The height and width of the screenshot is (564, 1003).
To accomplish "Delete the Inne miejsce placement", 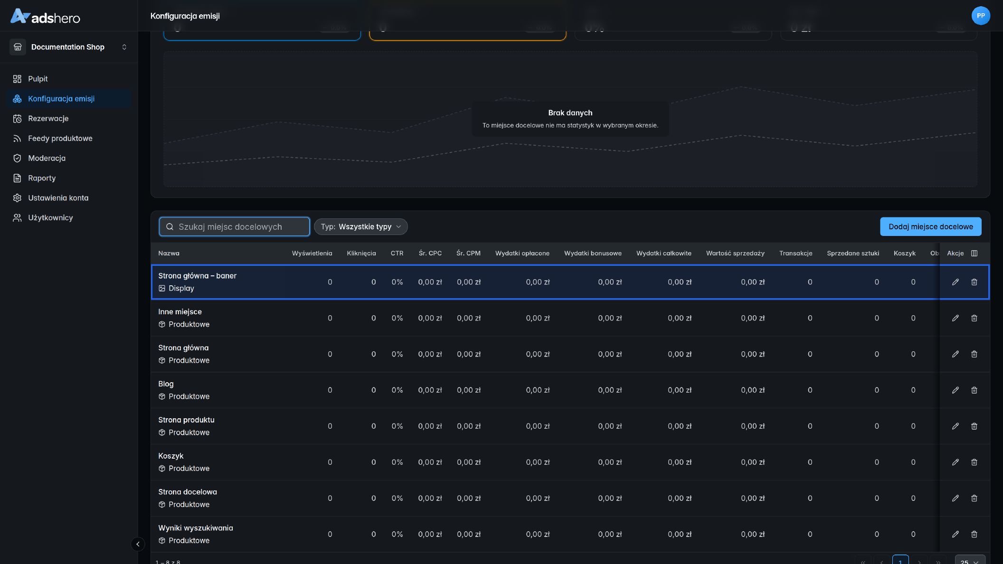I will pyautogui.click(x=974, y=318).
